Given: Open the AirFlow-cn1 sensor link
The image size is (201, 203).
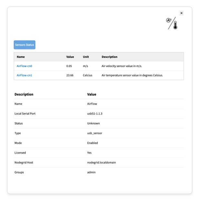Looking at the screenshot, I should click(x=25, y=75).
